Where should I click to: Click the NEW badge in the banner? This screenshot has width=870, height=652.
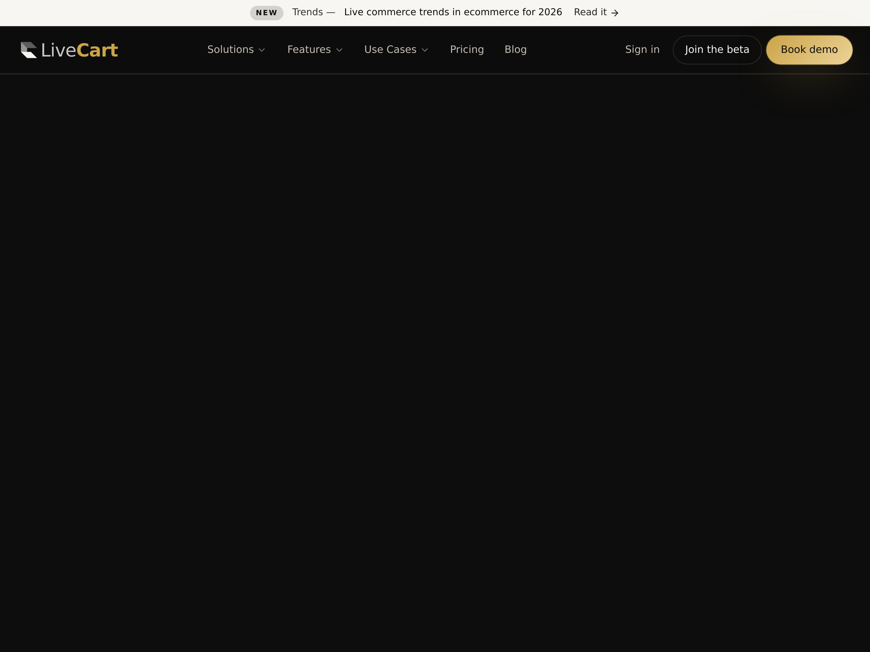(267, 13)
